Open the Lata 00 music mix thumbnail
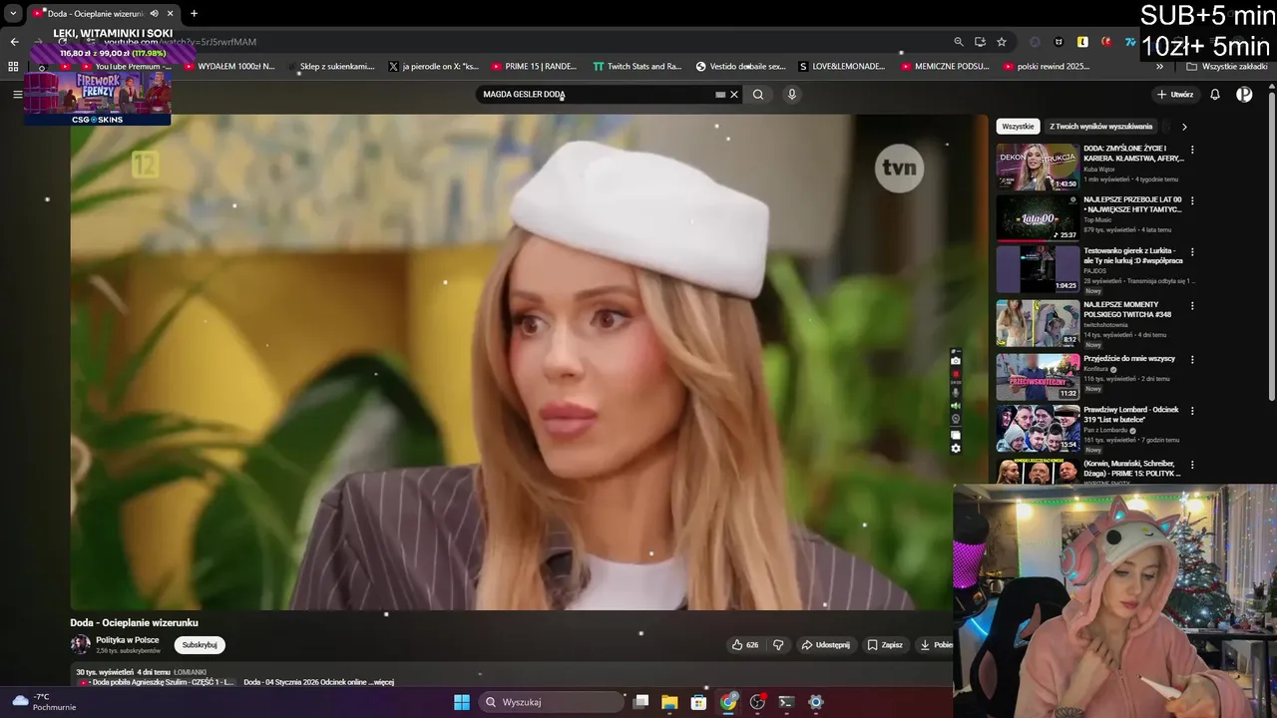The width and height of the screenshot is (1277, 718). [1038, 217]
